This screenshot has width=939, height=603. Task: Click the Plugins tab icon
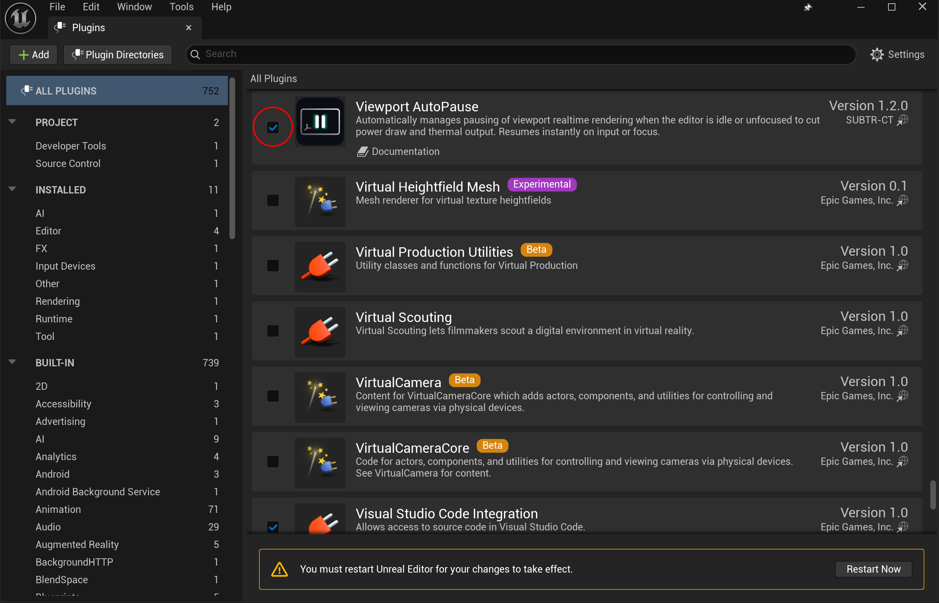point(60,27)
